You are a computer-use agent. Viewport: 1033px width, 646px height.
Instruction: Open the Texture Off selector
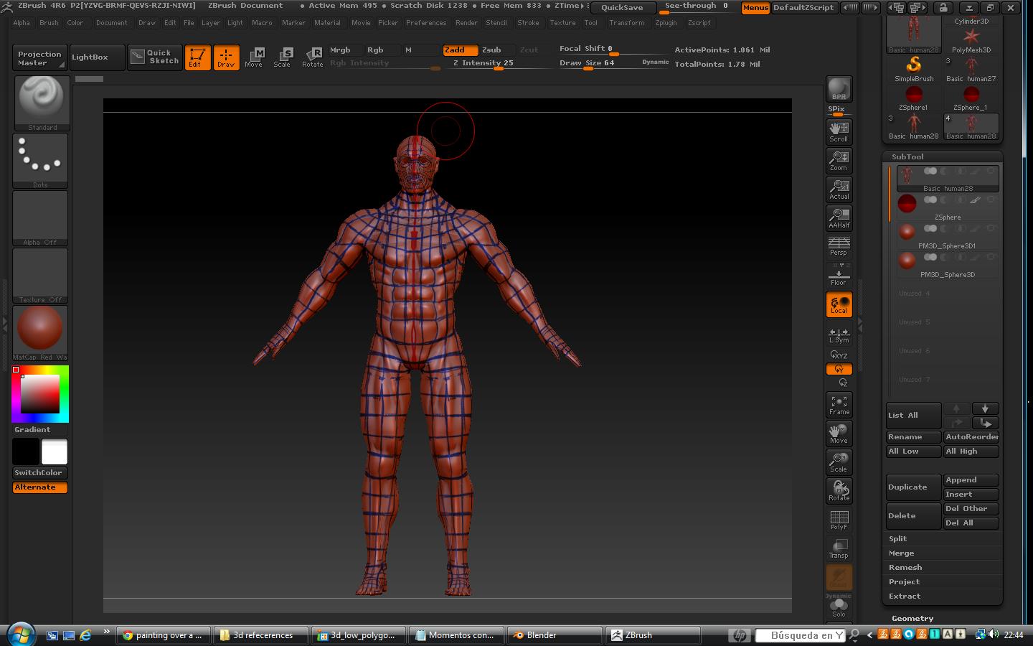point(40,276)
